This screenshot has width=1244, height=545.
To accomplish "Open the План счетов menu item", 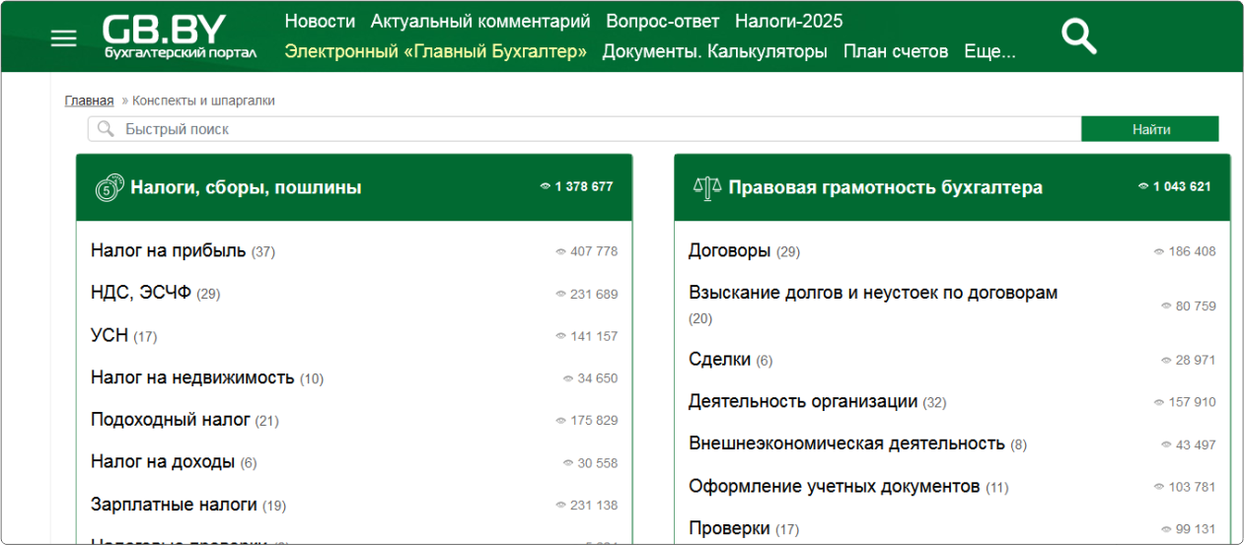I will pos(895,51).
